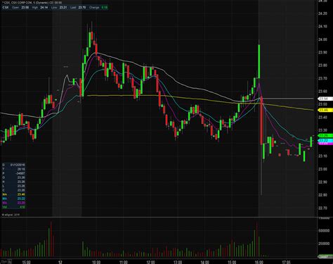The image size is (333, 264).
Task: Click the High value 24.14 in header
Action: coord(44,8)
